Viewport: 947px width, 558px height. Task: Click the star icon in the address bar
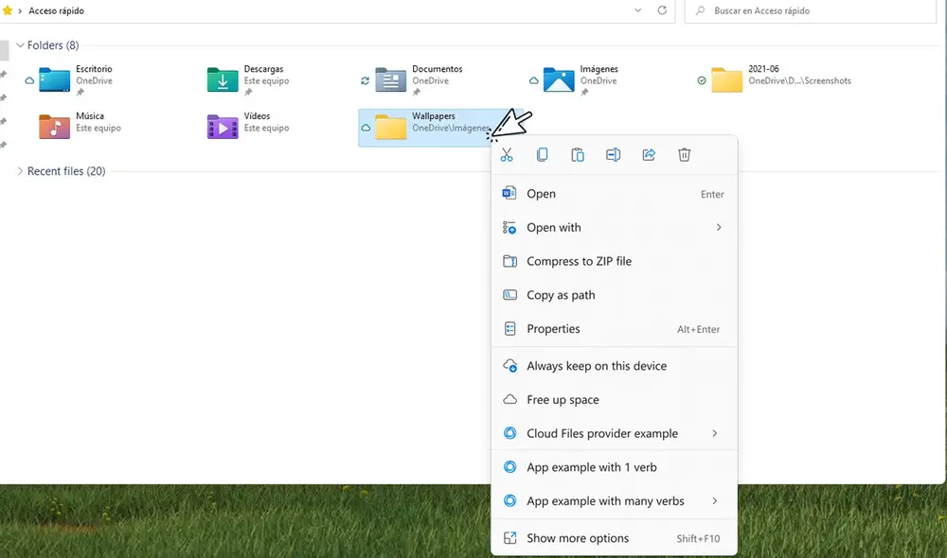click(x=8, y=10)
